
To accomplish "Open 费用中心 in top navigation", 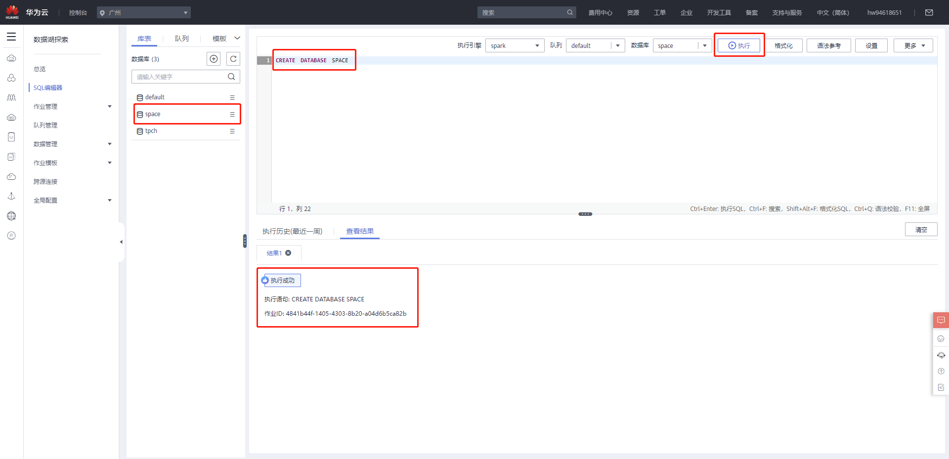I will [x=600, y=12].
